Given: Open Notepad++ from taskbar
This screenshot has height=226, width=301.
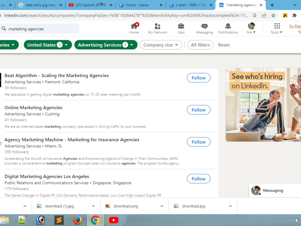Looking at the screenshot, I should tap(23, 220).
